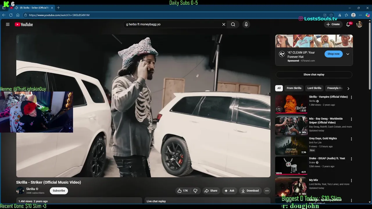Start voice search with the microphone icon
The image size is (372, 209).
click(x=246, y=24)
